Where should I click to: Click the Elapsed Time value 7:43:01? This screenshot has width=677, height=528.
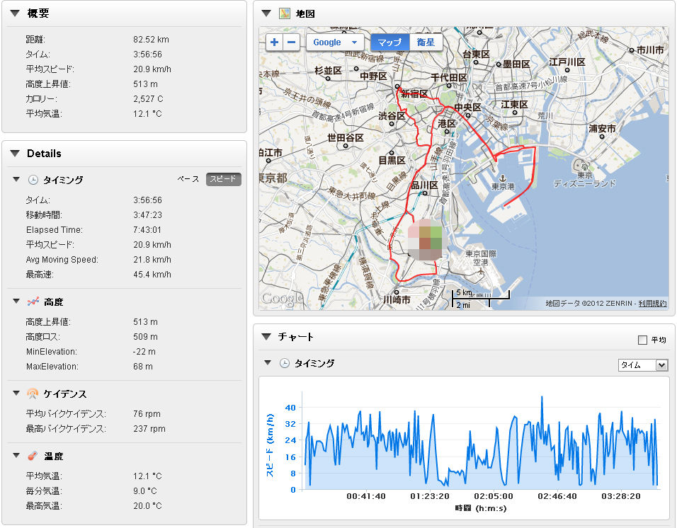click(x=147, y=229)
